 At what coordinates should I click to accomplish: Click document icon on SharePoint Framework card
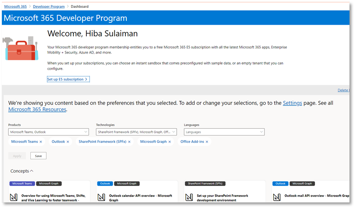(x=189, y=197)
